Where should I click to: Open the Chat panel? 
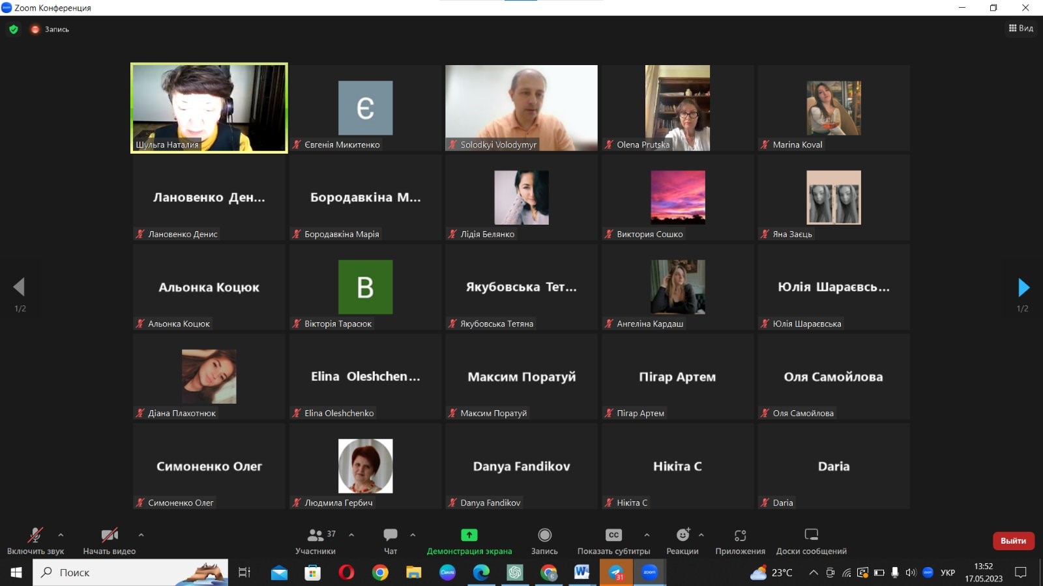point(390,535)
